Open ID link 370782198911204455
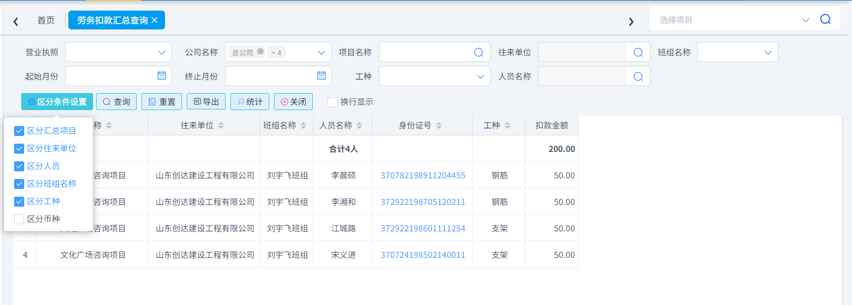The height and width of the screenshot is (305, 852). click(423, 175)
